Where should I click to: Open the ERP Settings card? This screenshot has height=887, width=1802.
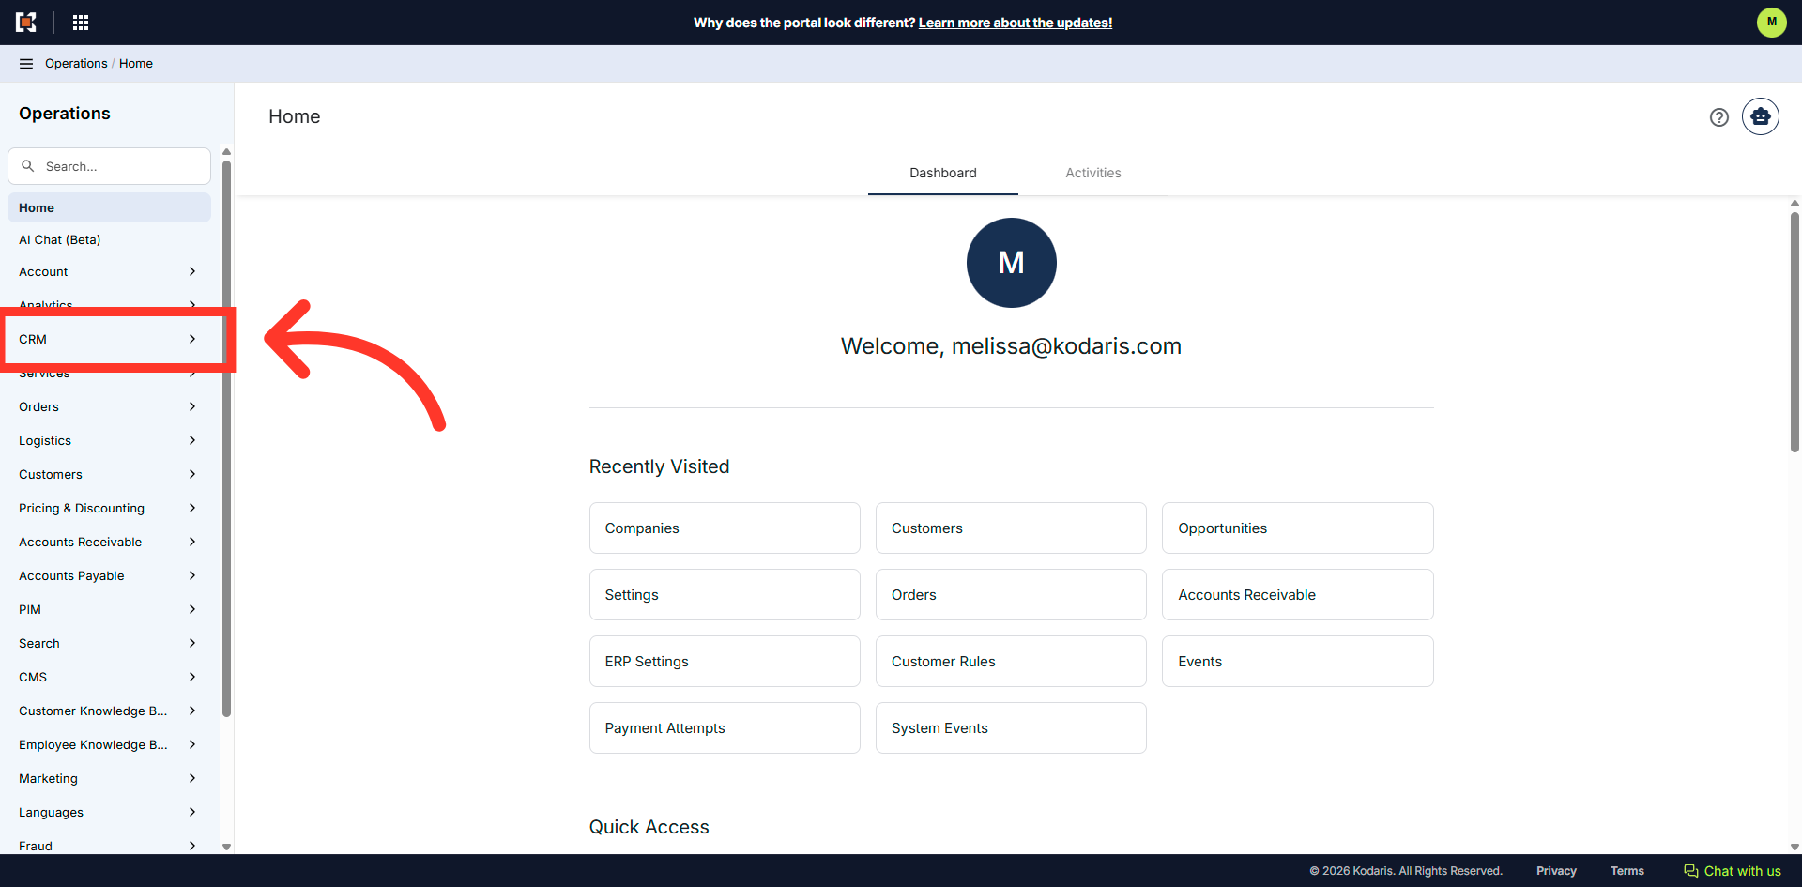click(725, 662)
